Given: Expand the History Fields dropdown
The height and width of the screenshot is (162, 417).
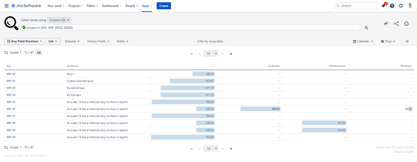Looking at the screenshot, I should tap(98, 42).
